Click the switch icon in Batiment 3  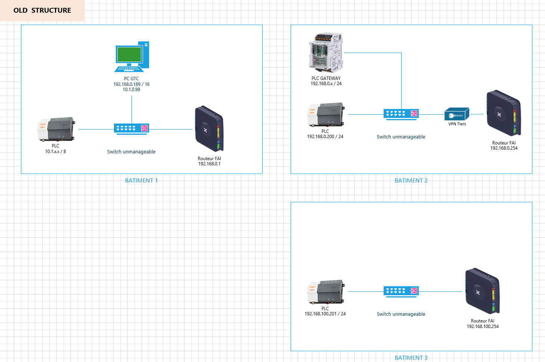tap(401, 291)
